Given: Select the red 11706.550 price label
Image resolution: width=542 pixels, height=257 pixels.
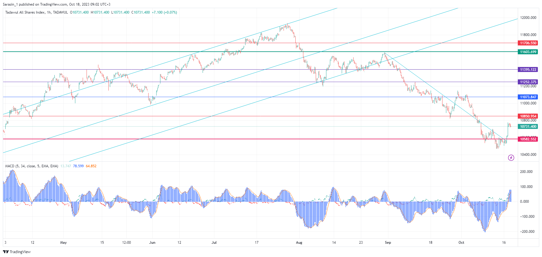Looking at the screenshot, I should 528,43.
